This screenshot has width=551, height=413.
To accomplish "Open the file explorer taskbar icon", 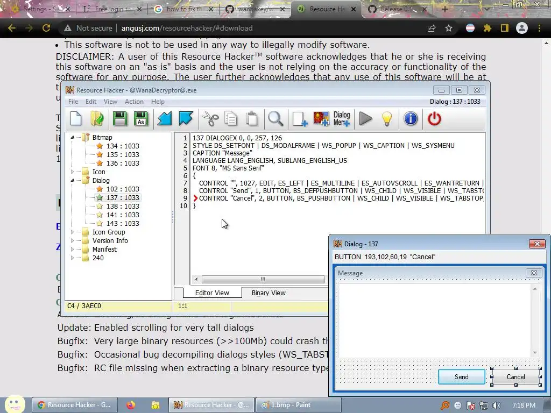I will 155,405.
